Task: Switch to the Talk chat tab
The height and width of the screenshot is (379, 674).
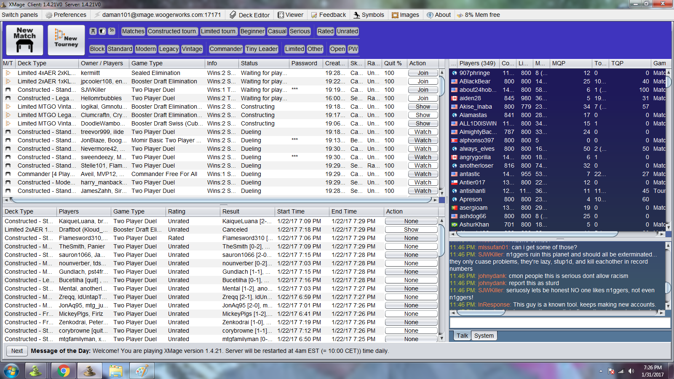Action: [462, 336]
